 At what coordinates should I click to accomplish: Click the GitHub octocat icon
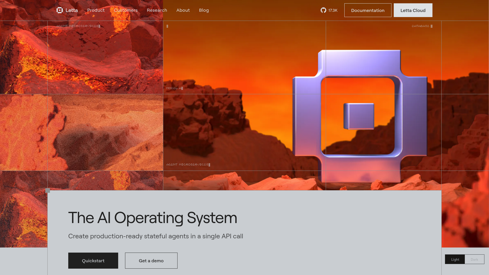[x=323, y=10]
